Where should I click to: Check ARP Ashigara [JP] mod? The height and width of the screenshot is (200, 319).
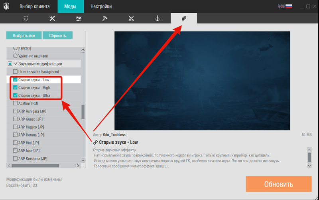15,111
